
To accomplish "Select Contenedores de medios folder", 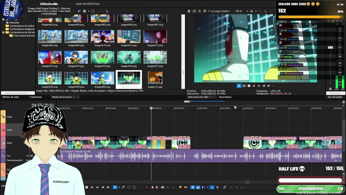I will coord(22,26).
